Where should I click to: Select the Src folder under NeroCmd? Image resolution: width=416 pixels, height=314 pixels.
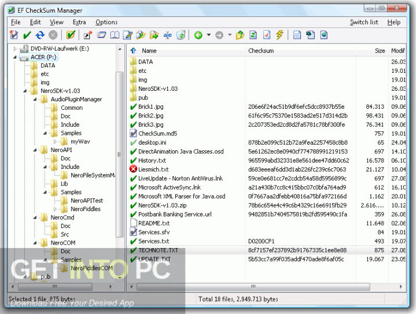click(64, 234)
